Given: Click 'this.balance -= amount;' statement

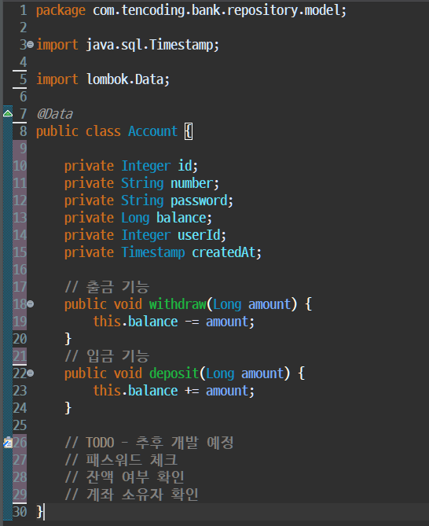Looking at the screenshot, I should click(x=174, y=322).
